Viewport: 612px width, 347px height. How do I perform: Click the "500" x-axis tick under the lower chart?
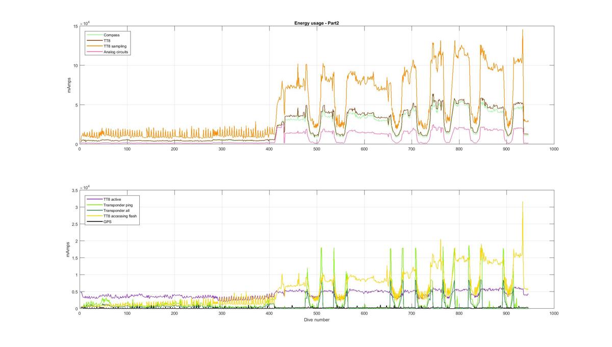point(317,313)
